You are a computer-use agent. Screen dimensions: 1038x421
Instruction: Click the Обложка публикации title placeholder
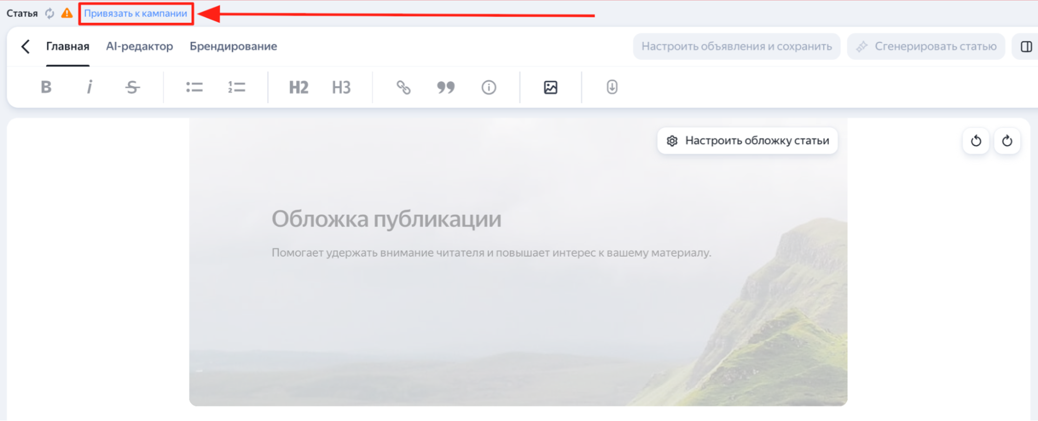[386, 219]
